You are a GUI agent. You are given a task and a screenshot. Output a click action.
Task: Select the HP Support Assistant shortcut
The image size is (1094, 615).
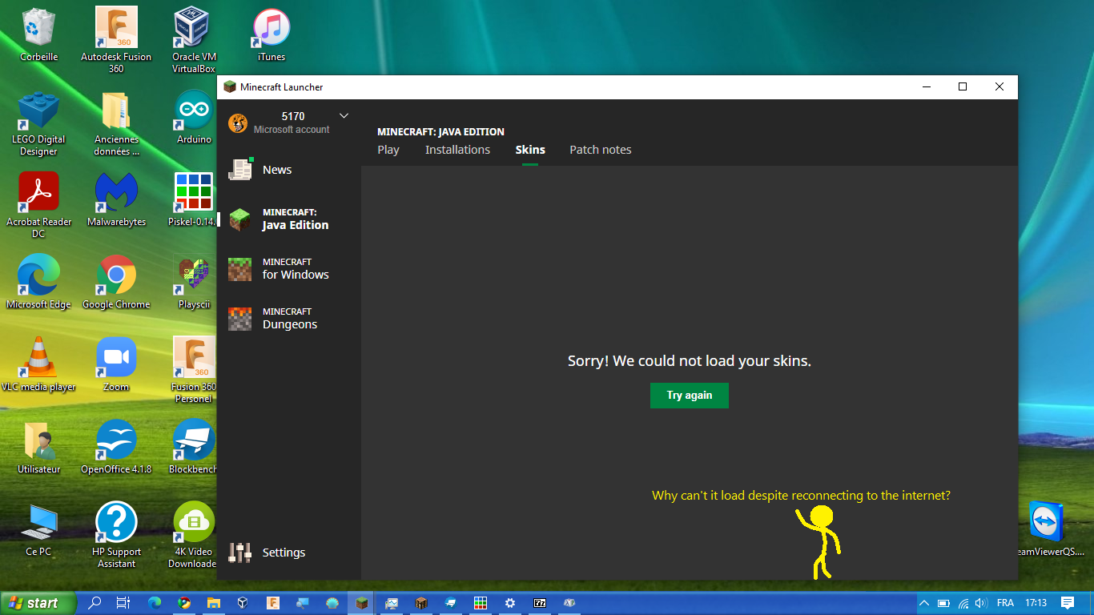point(116,535)
